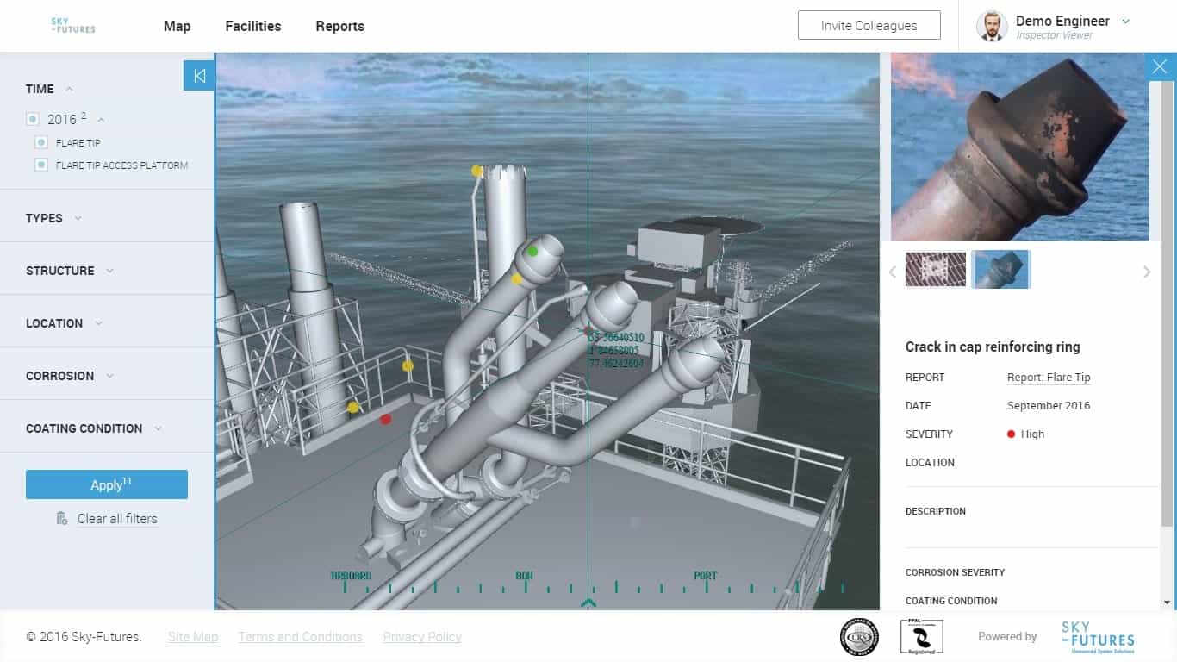Image resolution: width=1177 pixels, height=662 pixels.
Task: Select the green marker on flare pipe
Action: 532,251
